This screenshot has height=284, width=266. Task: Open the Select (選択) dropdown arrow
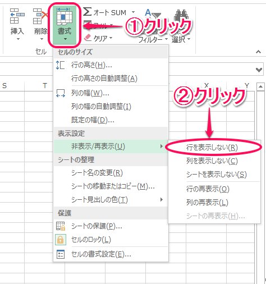pyautogui.click(x=189, y=39)
